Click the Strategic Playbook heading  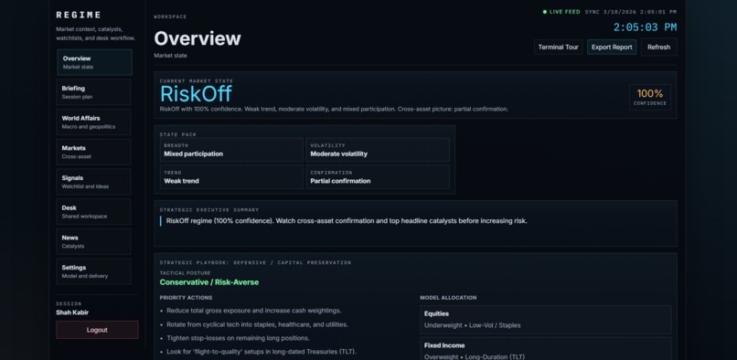click(255, 263)
